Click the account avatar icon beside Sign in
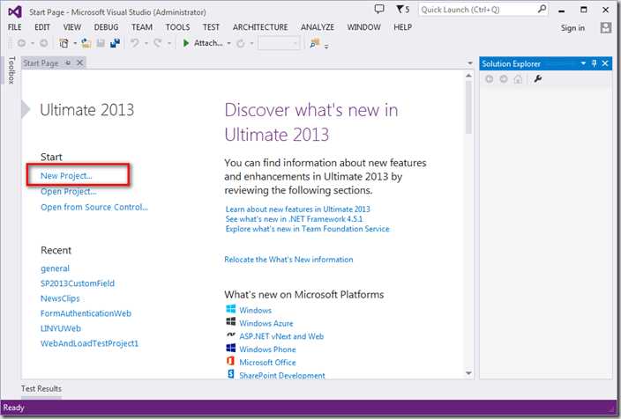Viewport: 621px width, 419px height. pos(605,27)
